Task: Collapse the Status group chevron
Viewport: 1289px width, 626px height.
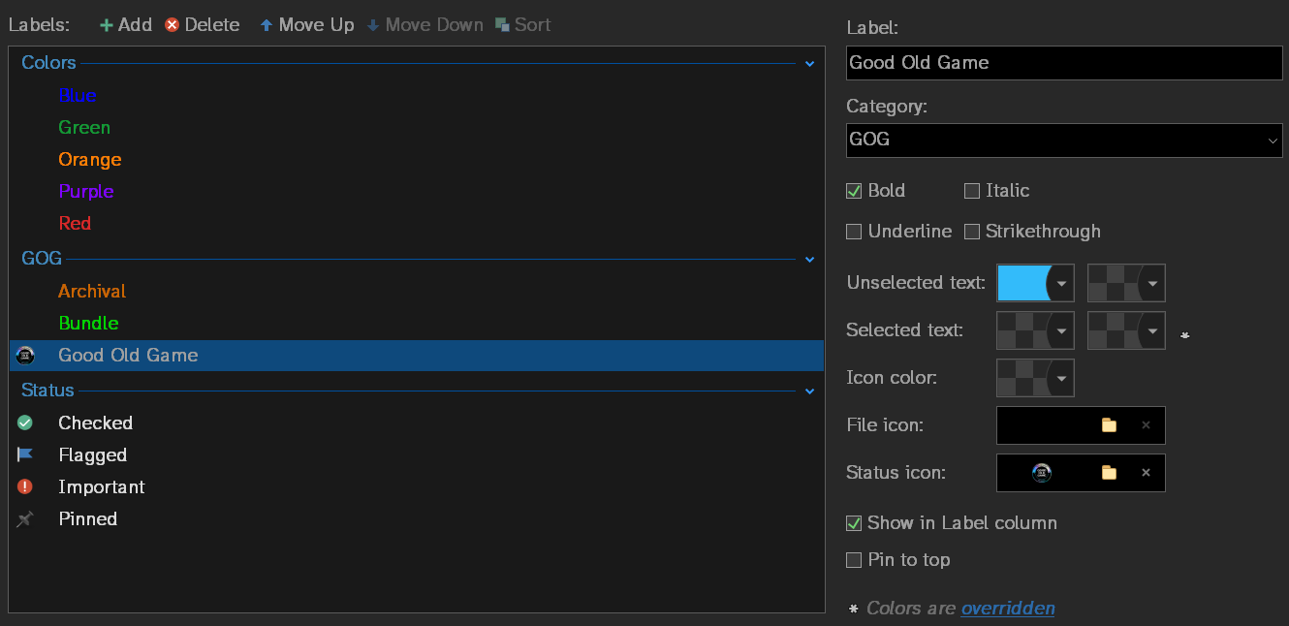Action: click(x=809, y=391)
